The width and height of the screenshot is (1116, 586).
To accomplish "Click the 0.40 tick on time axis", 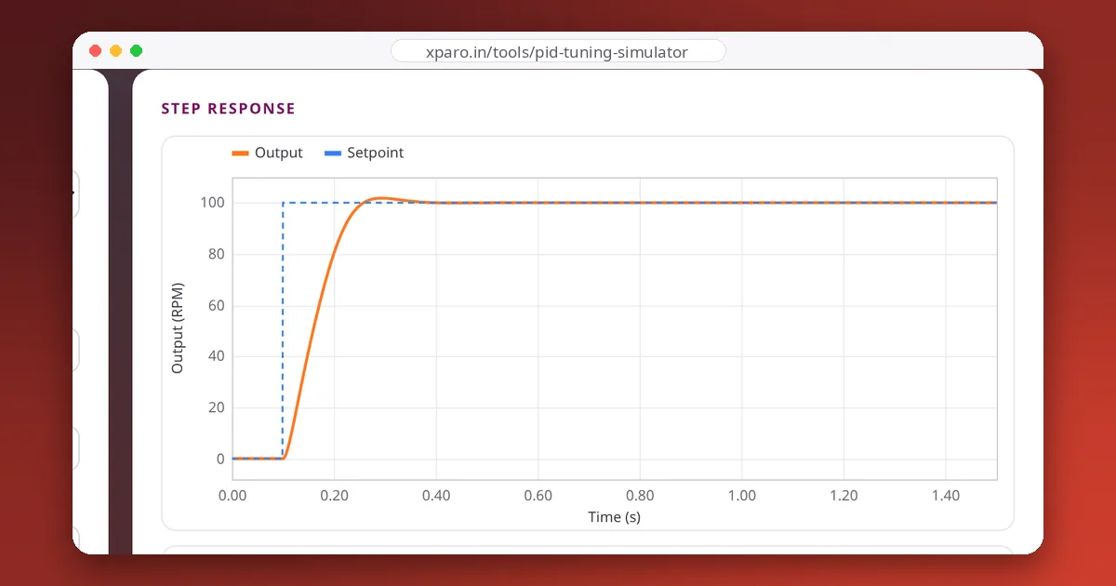I will pyautogui.click(x=436, y=496).
